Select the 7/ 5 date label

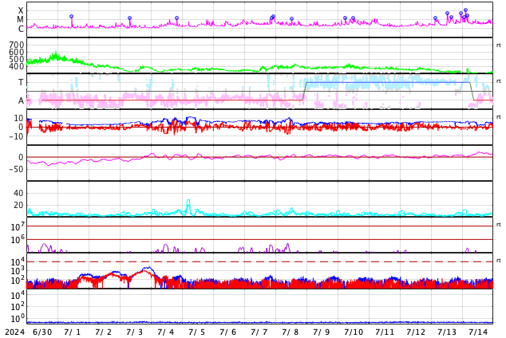(x=197, y=332)
